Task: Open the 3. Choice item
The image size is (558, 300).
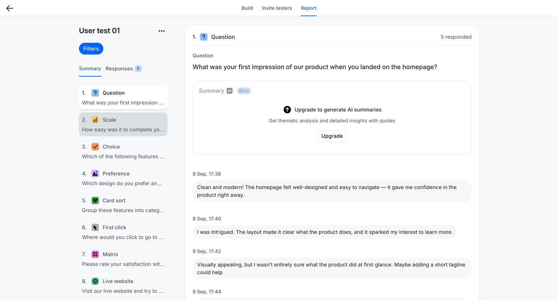Action: tap(123, 151)
